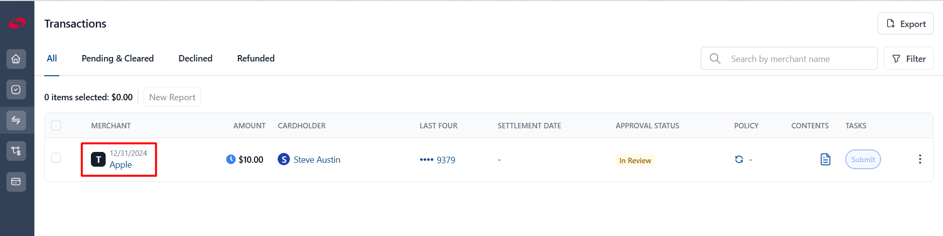Tick the select-all checkbox in table header
This screenshot has width=943, height=236.
pos(56,125)
